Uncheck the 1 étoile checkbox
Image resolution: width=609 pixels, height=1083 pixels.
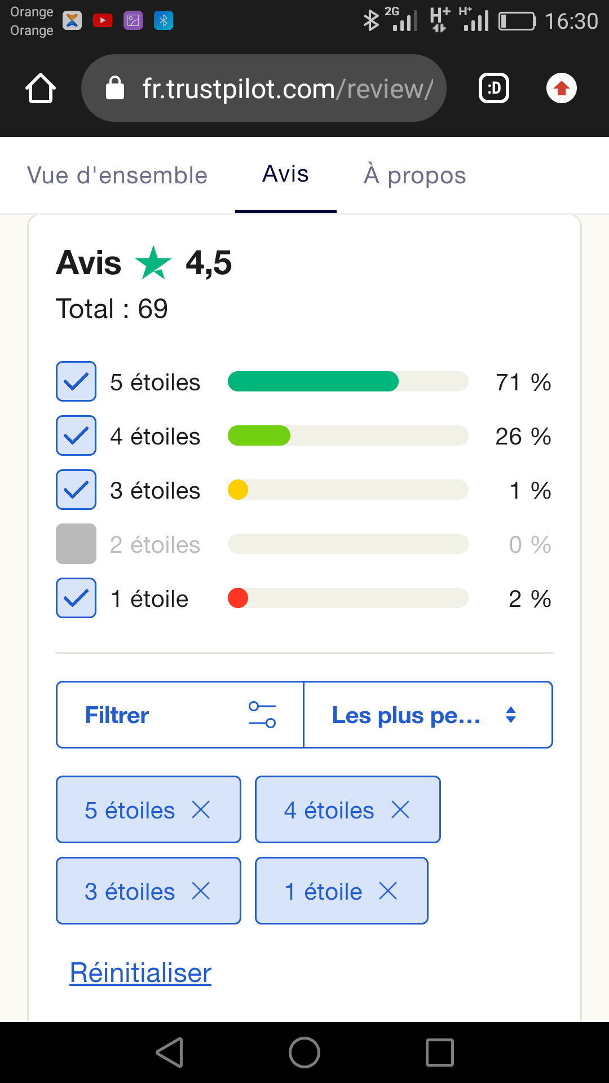pos(76,598)
